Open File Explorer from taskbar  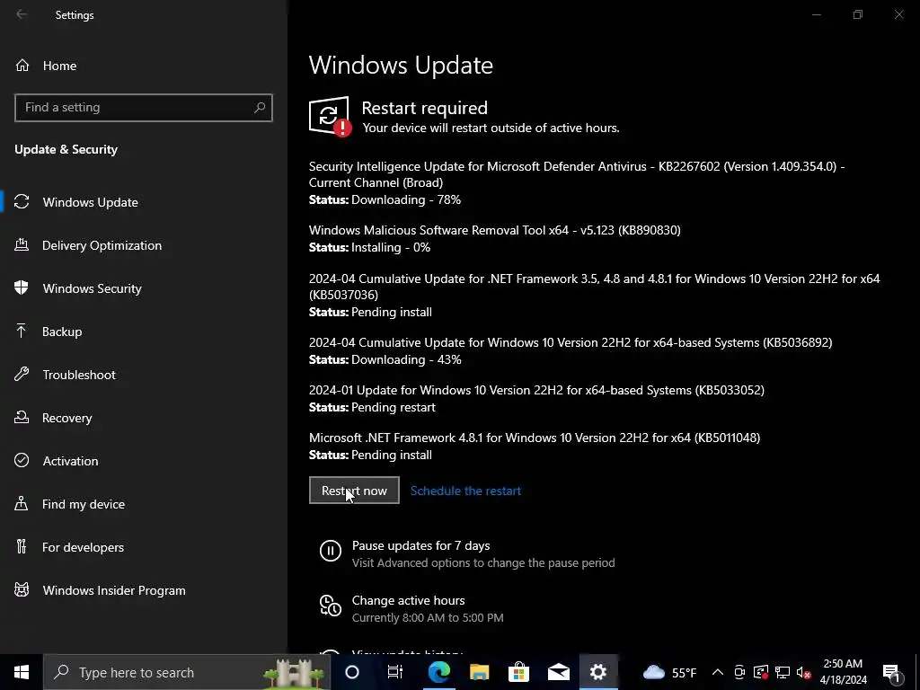(480, 672)
